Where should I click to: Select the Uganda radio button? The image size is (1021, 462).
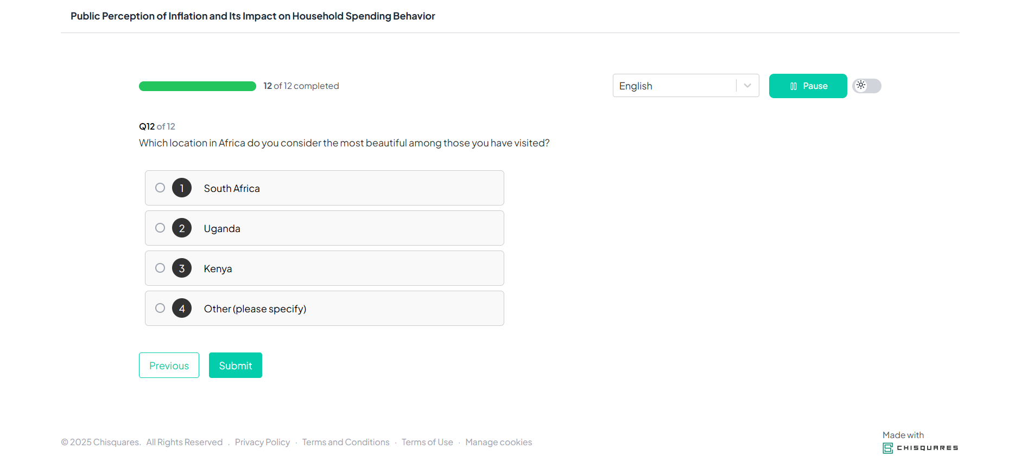(160, 228)
